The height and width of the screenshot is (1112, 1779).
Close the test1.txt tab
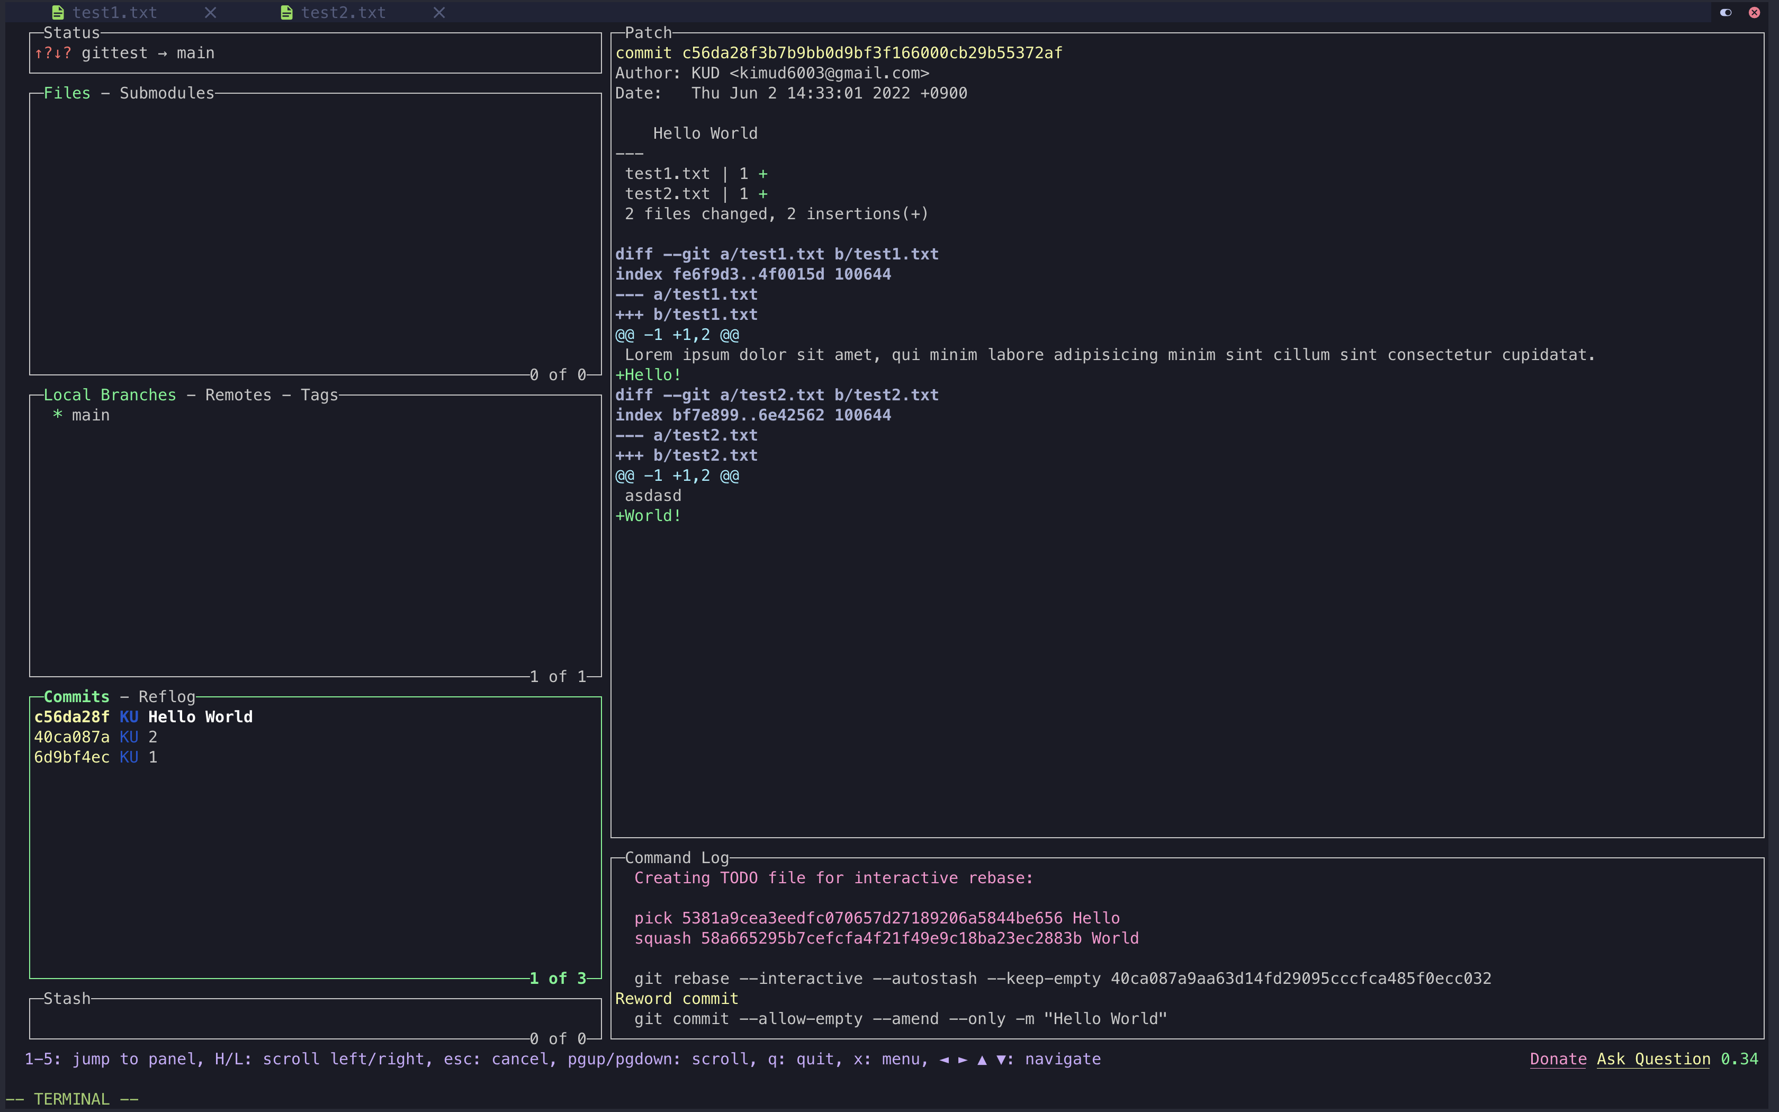[x=210, y=13]
